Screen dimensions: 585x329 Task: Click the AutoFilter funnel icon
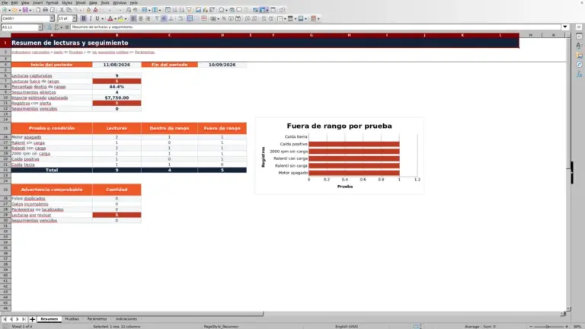(x=189, y=10)
